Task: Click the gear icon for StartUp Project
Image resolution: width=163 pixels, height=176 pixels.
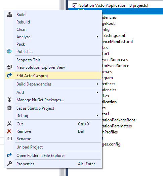Action: [9, 108]
